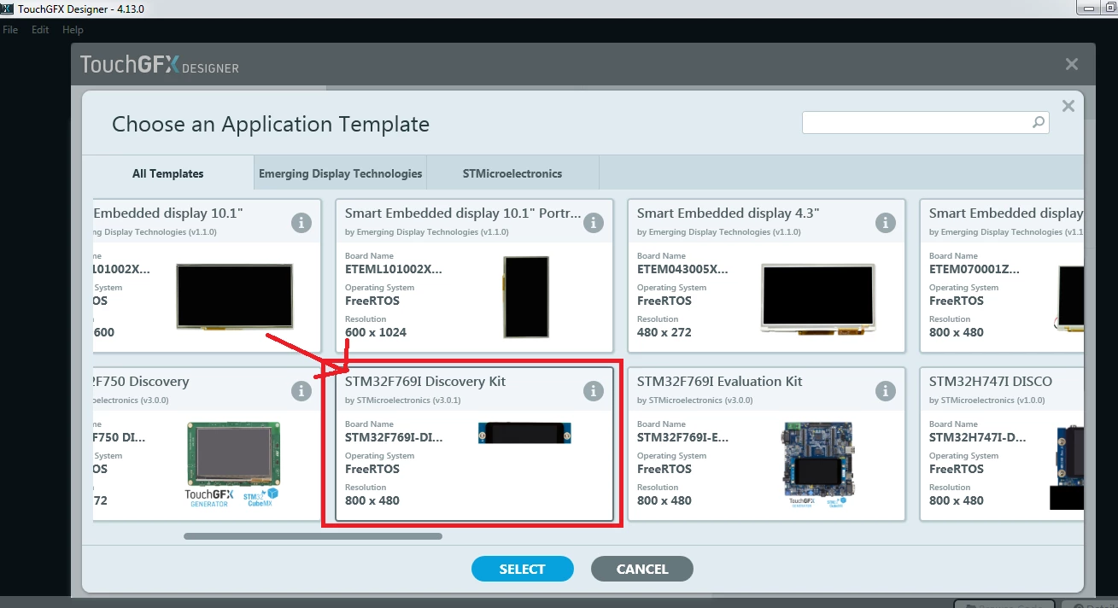This screenshot has height=608, width=1118.
Task: Click the search magnifier icon
Action: tap(1039, 122)
